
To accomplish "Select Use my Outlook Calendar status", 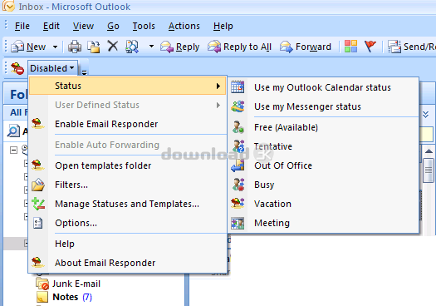I will (x=323, y=87).
